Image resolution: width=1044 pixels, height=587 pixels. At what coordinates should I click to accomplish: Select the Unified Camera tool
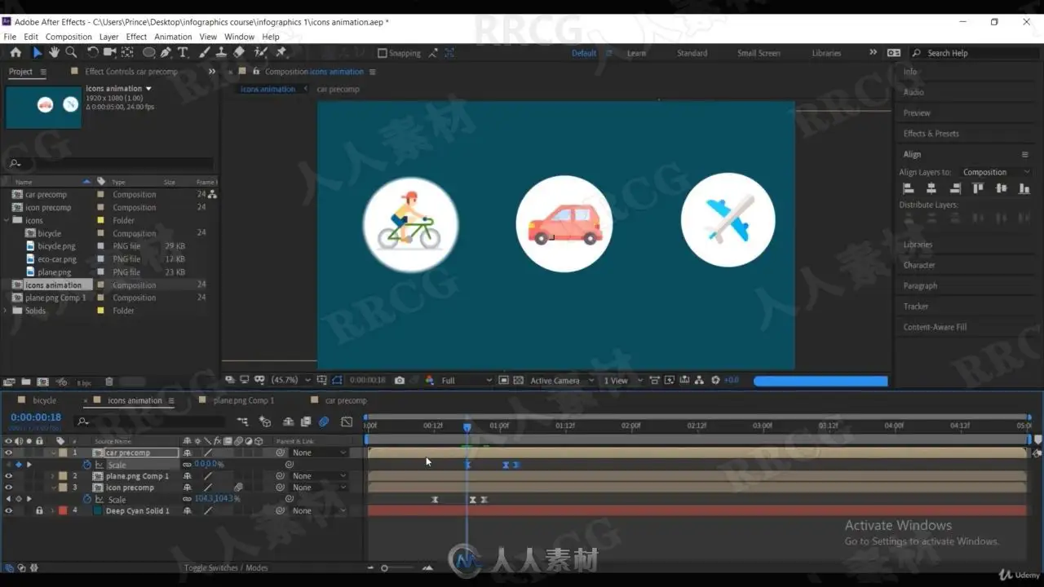coord(110,52)
